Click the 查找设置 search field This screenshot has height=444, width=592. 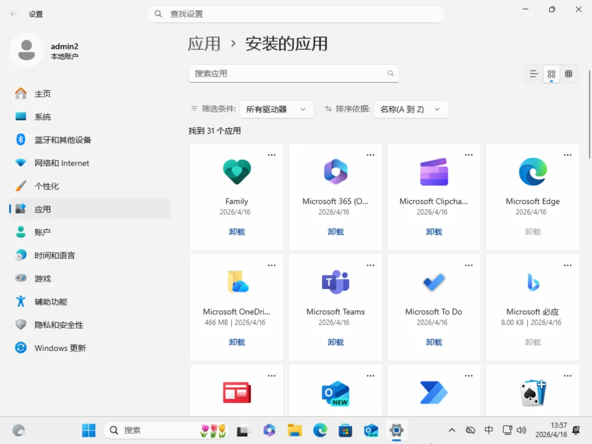coord(295,14)
